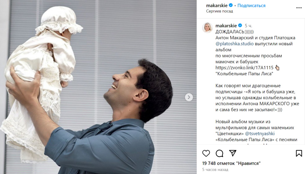Click the header verified badge icon
The image size is (305, 174).
[x=231, y=5]
